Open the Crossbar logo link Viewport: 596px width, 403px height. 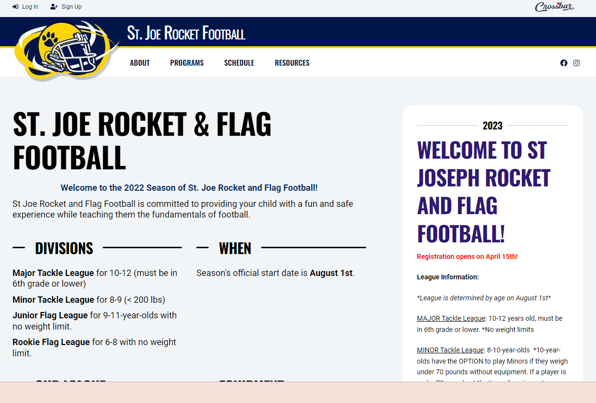pyautogui.click(x=555, y=6)
